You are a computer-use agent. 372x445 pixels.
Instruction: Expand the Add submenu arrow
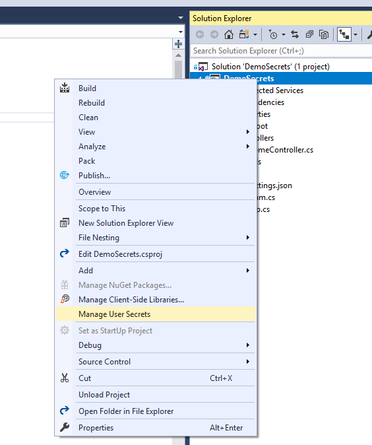[x=248, y=271]
